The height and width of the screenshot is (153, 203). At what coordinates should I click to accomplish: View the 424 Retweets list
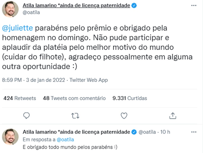click(x=20, y=99)
